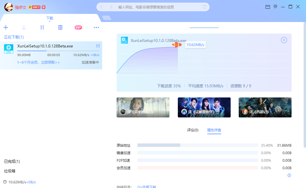Open the 评《这就是铁甲》 thumbnail
Image resolution: width=306 pixels, height=188 pixels.
[204, 107]
